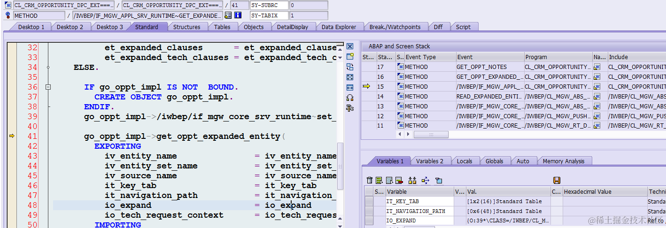Click the navigation icon in the READ_EXPANDED_ENTI row

(x=597, y=97)
